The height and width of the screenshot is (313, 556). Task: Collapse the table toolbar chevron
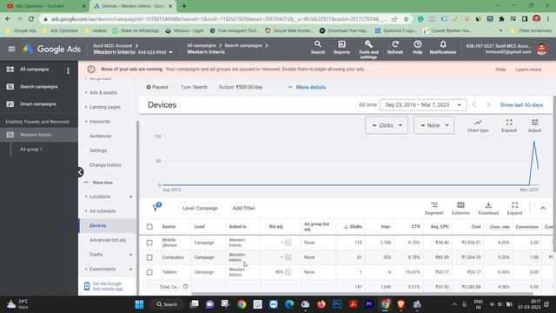[542, 209]
